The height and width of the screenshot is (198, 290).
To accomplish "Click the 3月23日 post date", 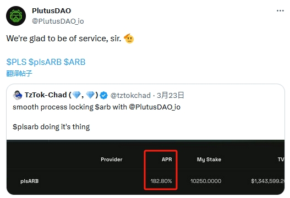I will (171, 95).
